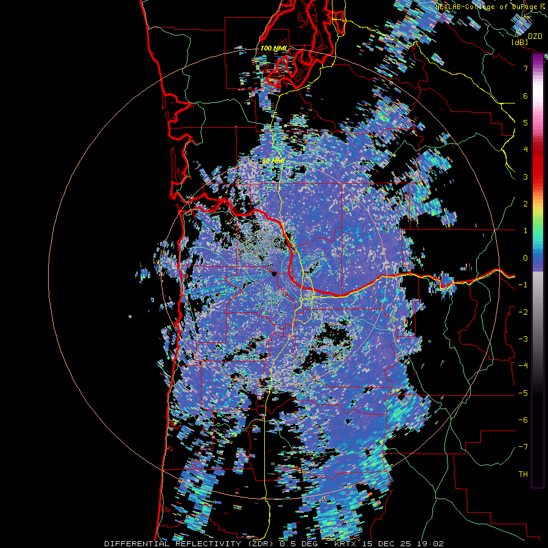The height and width of the screenshot is (548, 548).
Task: Click the color scale value -7
Action: click(523, 447)
